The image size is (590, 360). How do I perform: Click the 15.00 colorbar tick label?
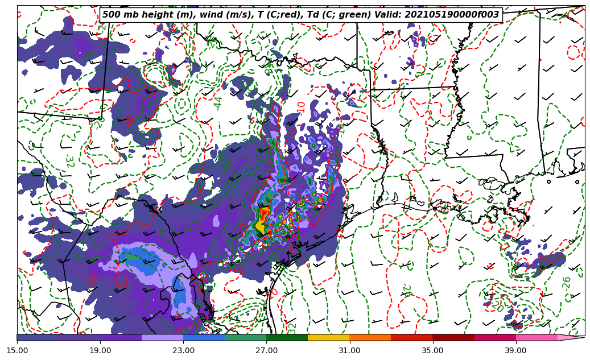(x=17, y=351)
